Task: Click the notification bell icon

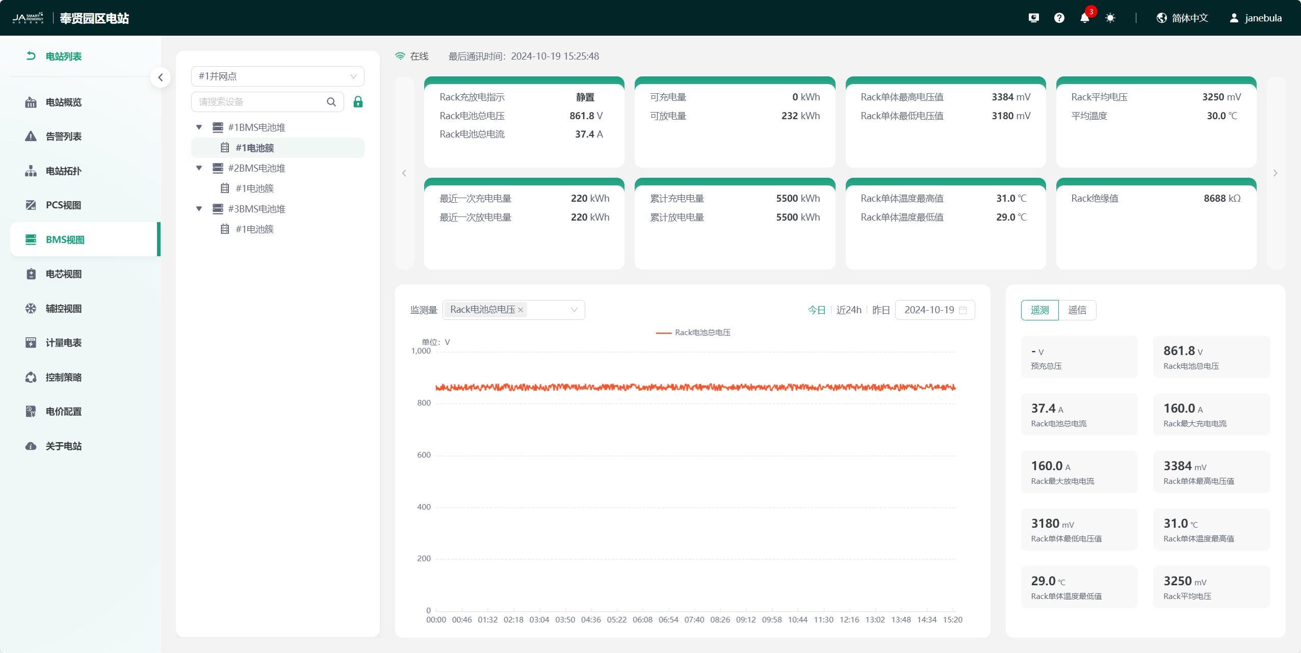Action: coord(1084,18)
